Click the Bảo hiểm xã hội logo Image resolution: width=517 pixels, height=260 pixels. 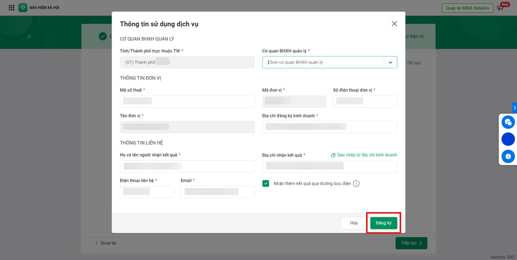[23, 8]
